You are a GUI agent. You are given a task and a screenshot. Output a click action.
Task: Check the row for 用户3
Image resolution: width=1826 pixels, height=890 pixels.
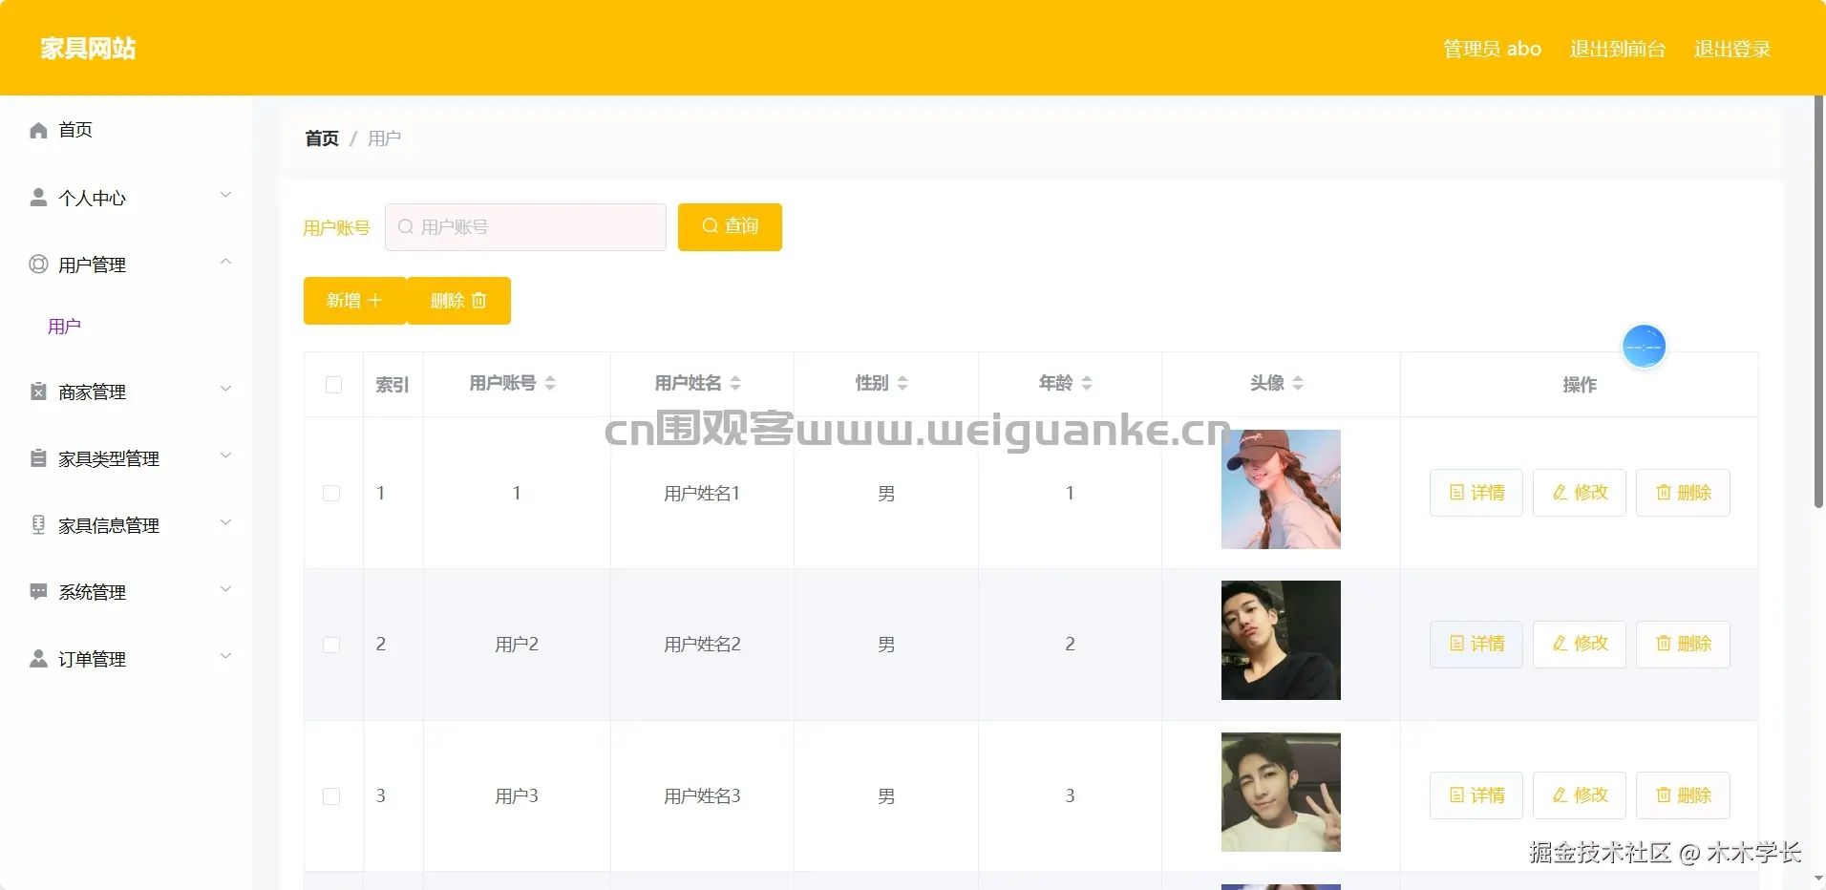[331, 796]
